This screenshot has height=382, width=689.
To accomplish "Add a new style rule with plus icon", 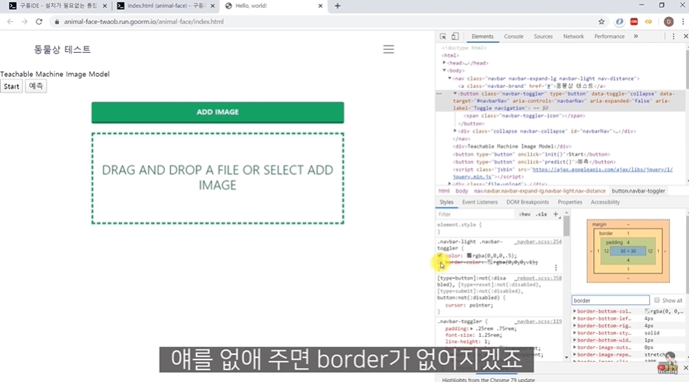I will point(555,214).
